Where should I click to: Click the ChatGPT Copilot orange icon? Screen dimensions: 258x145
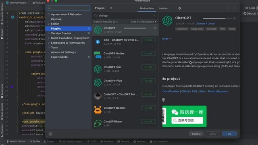(x=98, y=110)
